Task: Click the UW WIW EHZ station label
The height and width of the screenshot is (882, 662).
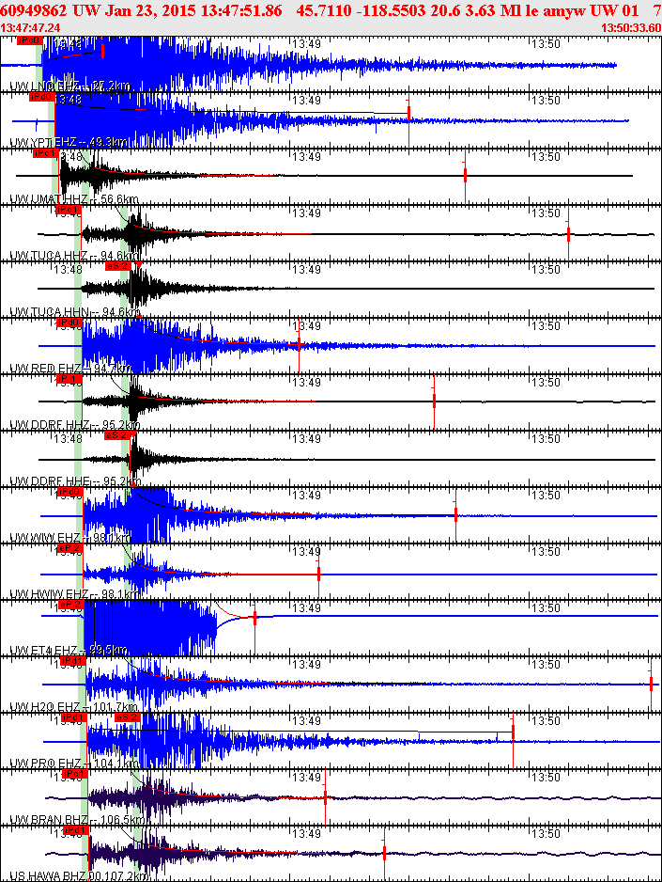Action: pos(70,538)
